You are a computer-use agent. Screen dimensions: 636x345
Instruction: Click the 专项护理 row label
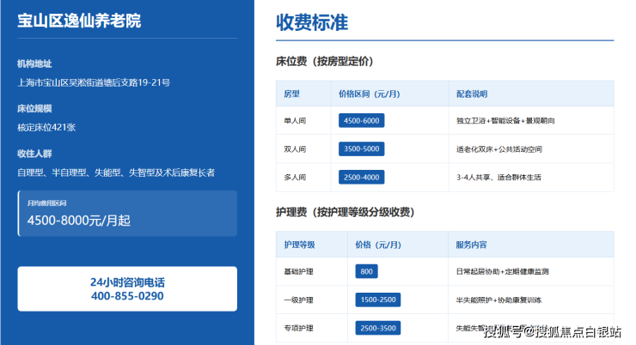click(x=298, y=329)
